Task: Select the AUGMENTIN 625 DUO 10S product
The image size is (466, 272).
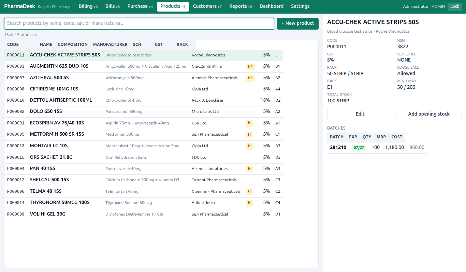Action: (x=144, y=66)
